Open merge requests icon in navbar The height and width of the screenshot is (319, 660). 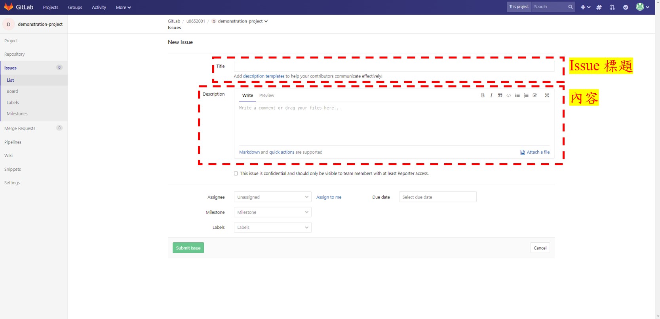point(612,7)
